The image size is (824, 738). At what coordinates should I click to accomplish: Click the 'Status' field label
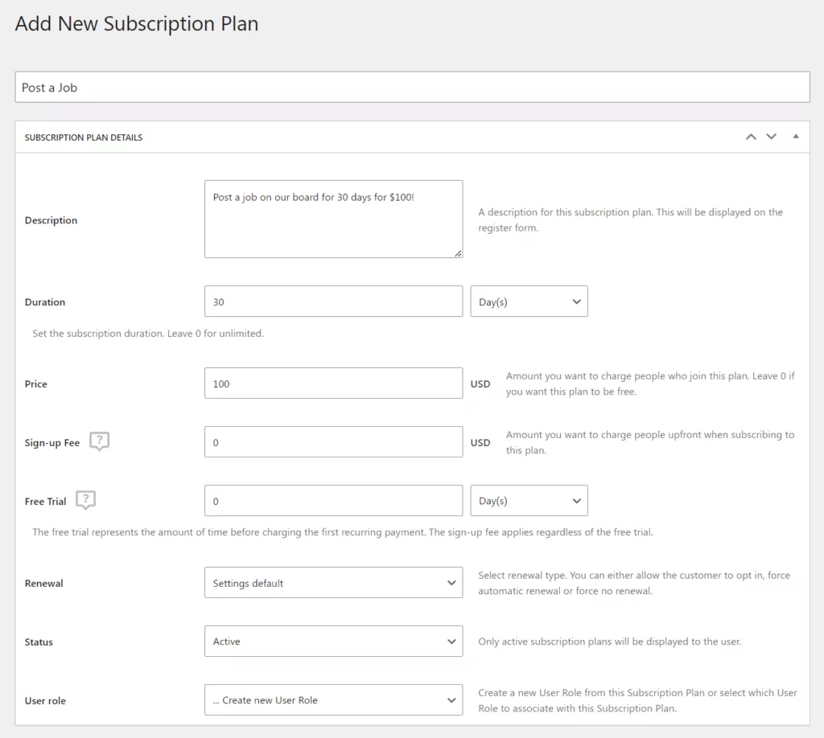39,642
